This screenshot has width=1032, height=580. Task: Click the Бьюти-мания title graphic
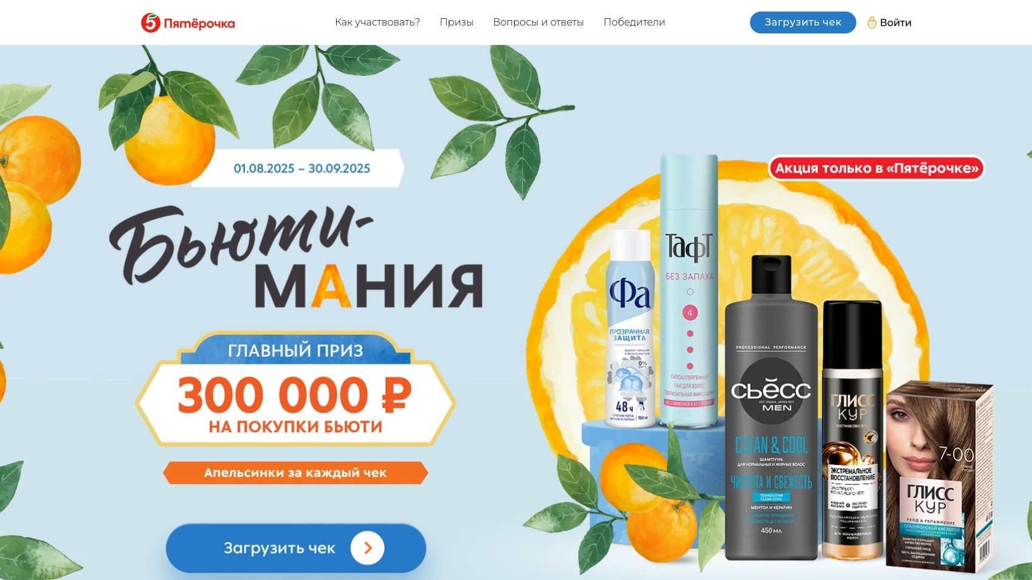tap(297, 257)
